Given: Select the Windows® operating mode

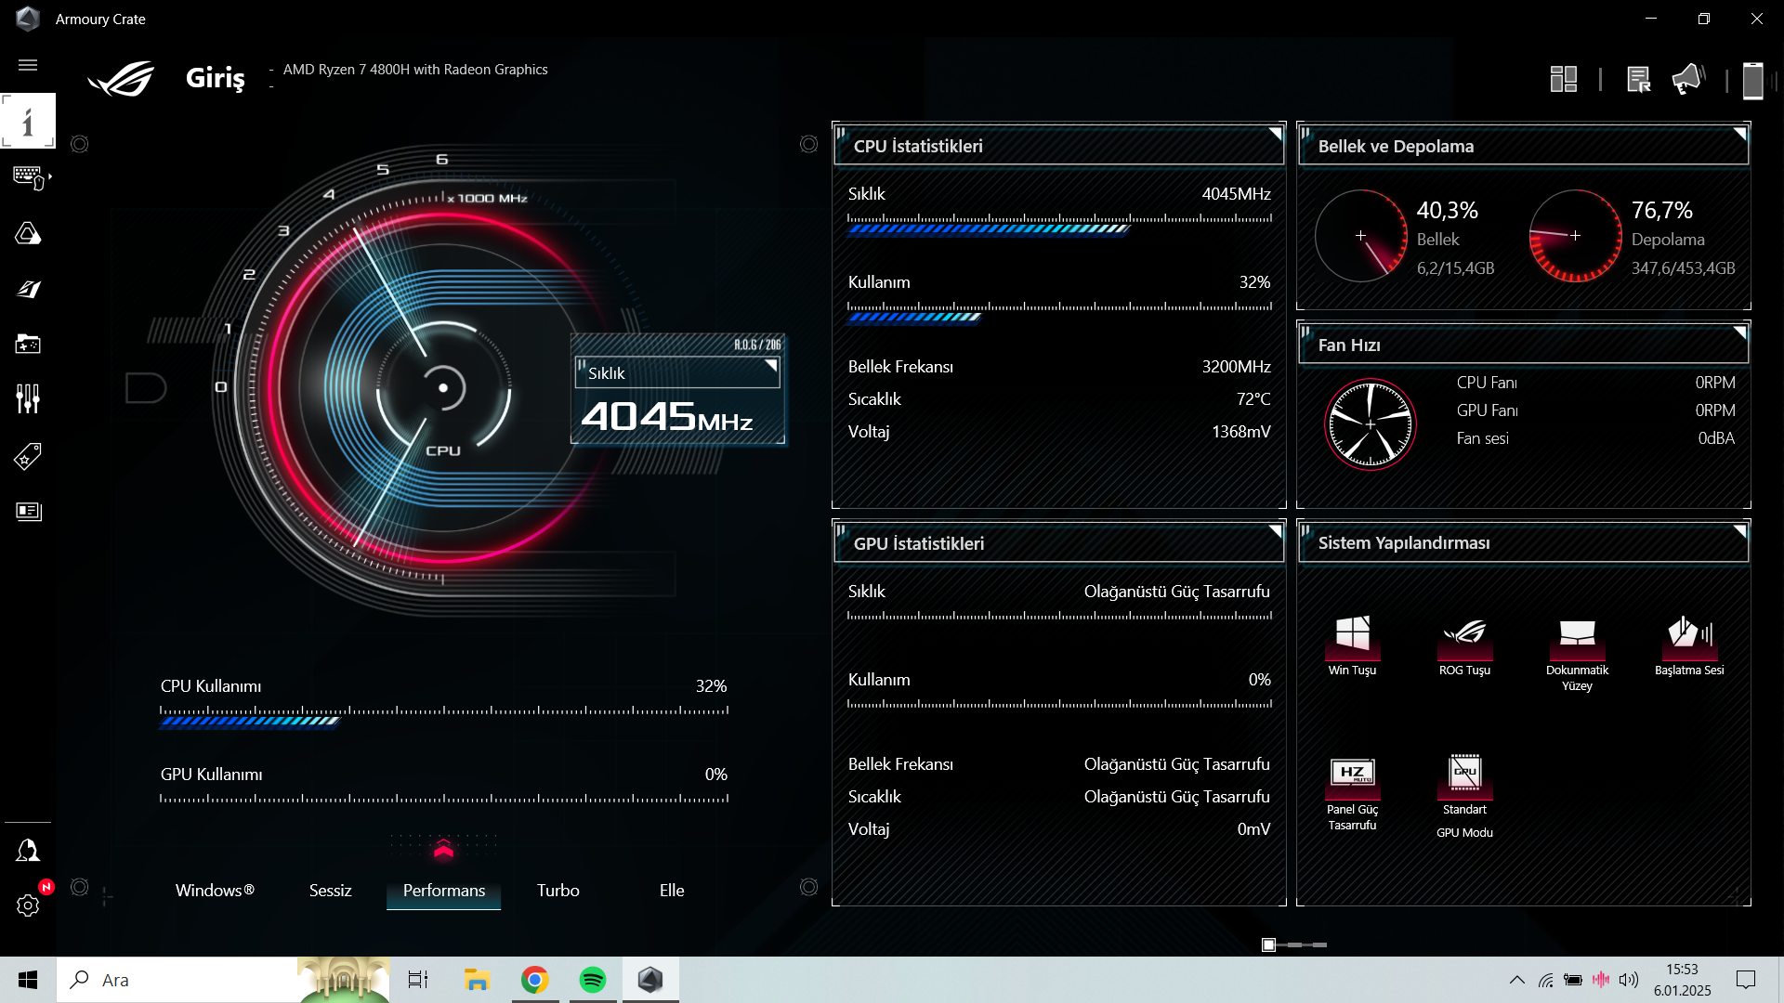Looking at the screenshot, I should point(215,891).
